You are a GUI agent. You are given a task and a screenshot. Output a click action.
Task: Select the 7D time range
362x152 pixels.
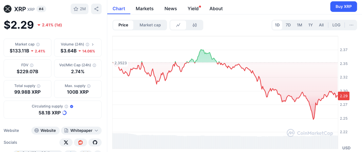coord(288,25)
